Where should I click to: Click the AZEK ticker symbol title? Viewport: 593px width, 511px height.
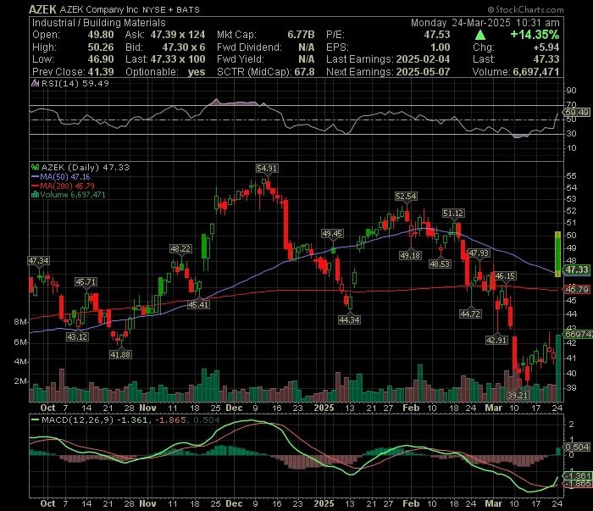[42, 9]
